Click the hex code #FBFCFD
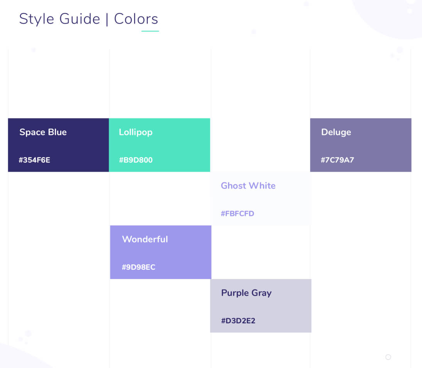 237,213
